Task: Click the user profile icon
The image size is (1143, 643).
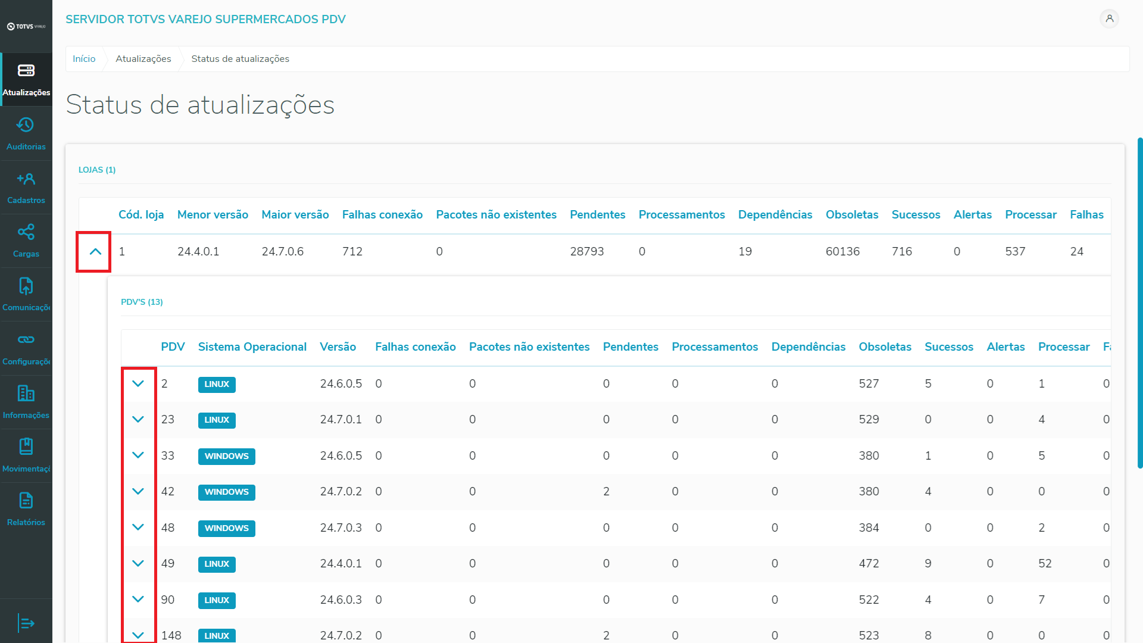Action: point(1109,19)
